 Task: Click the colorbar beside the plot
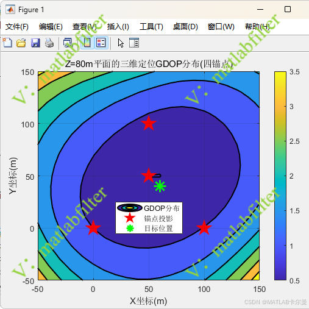click(280, 176)
